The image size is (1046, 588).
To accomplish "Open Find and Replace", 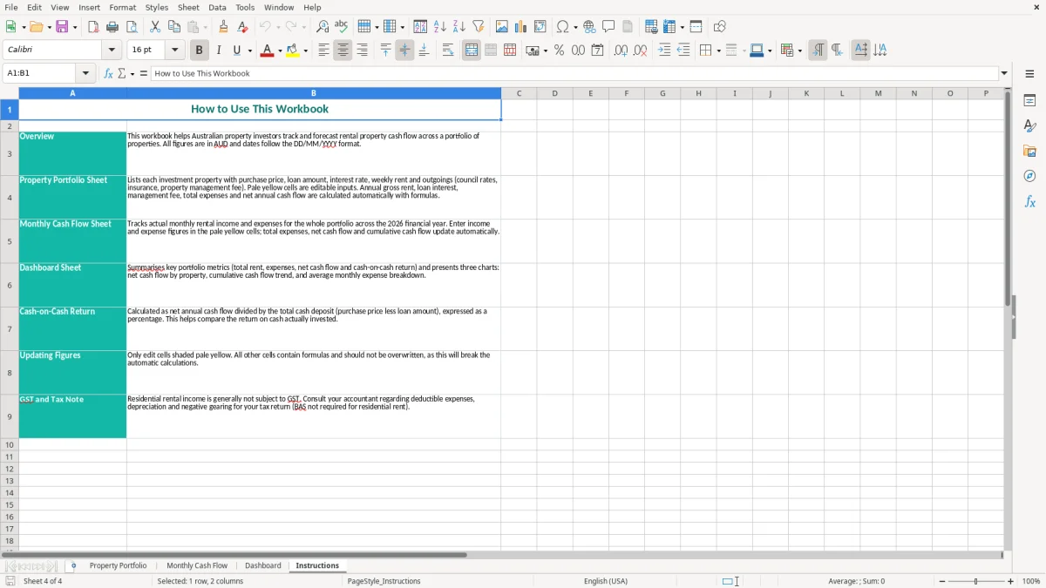I will pyautogui.click(x=323, y=27).
